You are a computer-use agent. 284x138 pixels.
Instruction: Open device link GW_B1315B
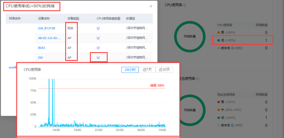click(x=46, y=28)
